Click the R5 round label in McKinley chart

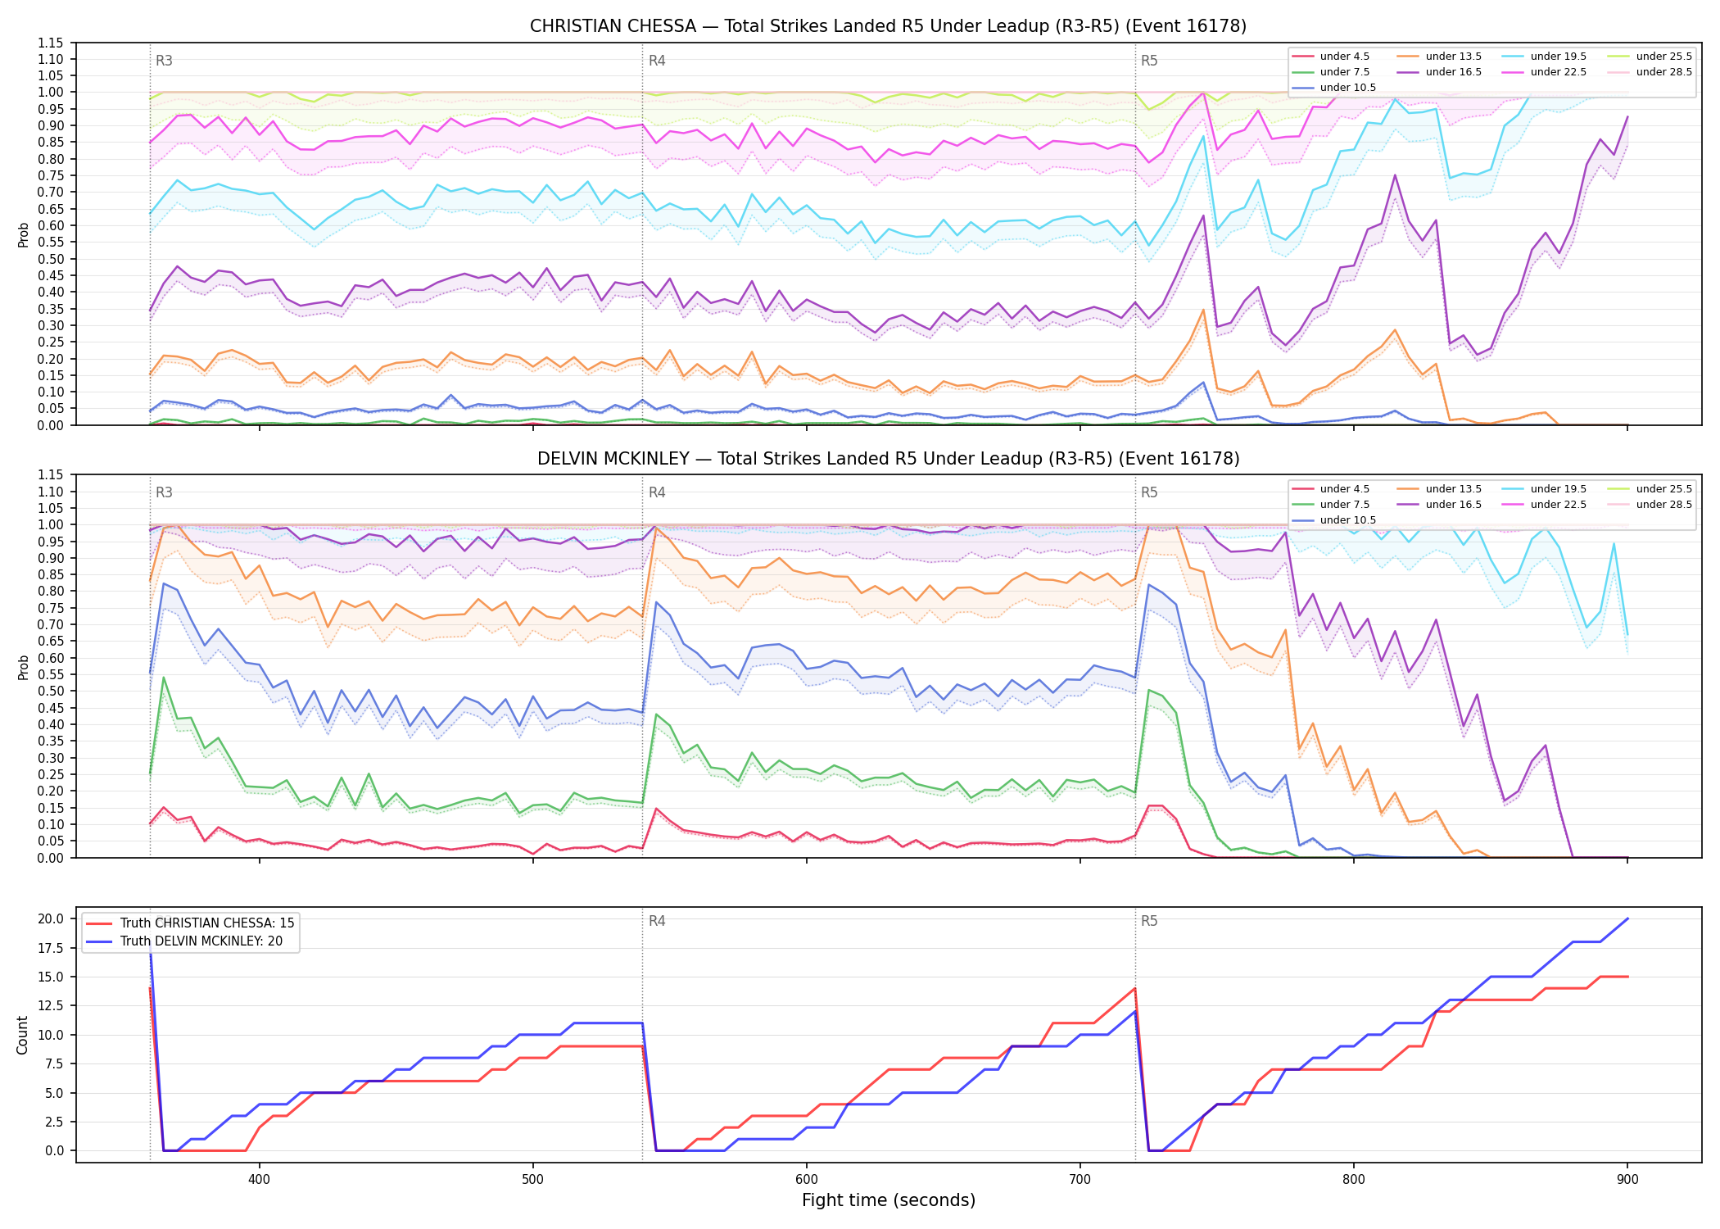(1149, 492)
